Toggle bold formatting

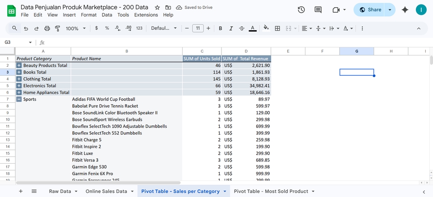tap(221, 28)
